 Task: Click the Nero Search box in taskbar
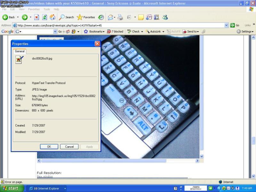coord(196,188)
